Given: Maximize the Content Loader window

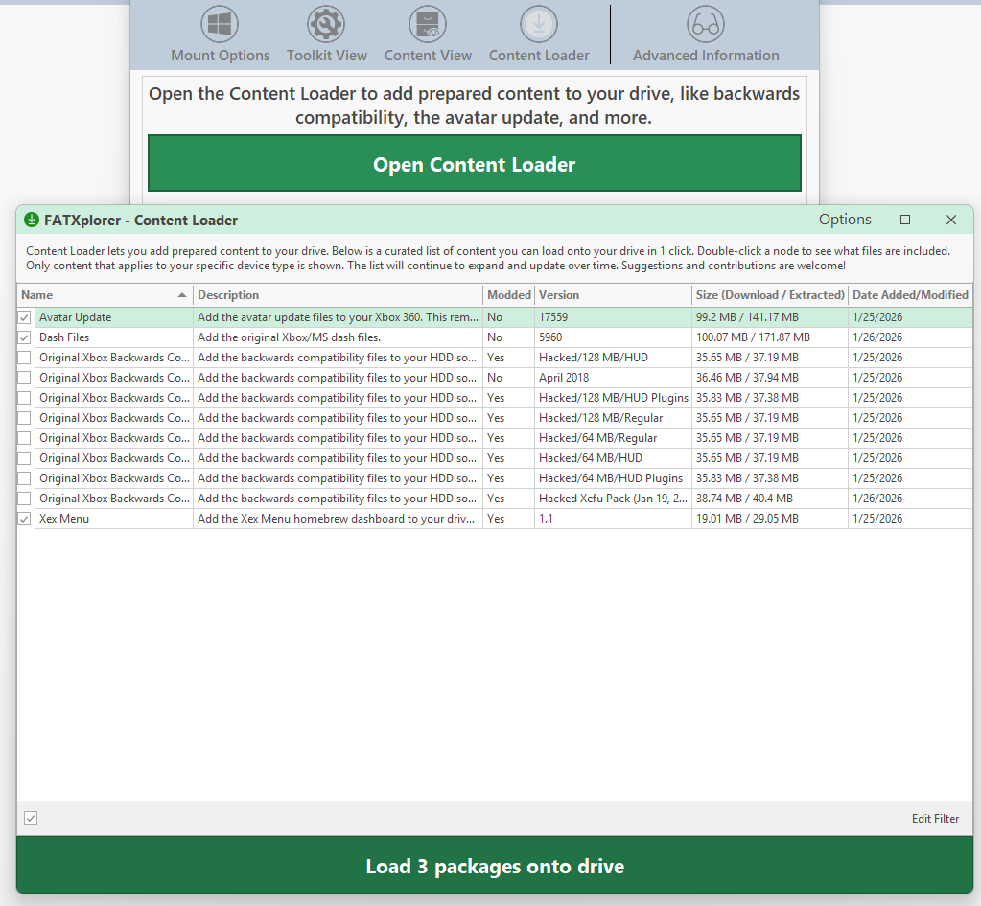Looking at the screenshot, I should 904,220.
